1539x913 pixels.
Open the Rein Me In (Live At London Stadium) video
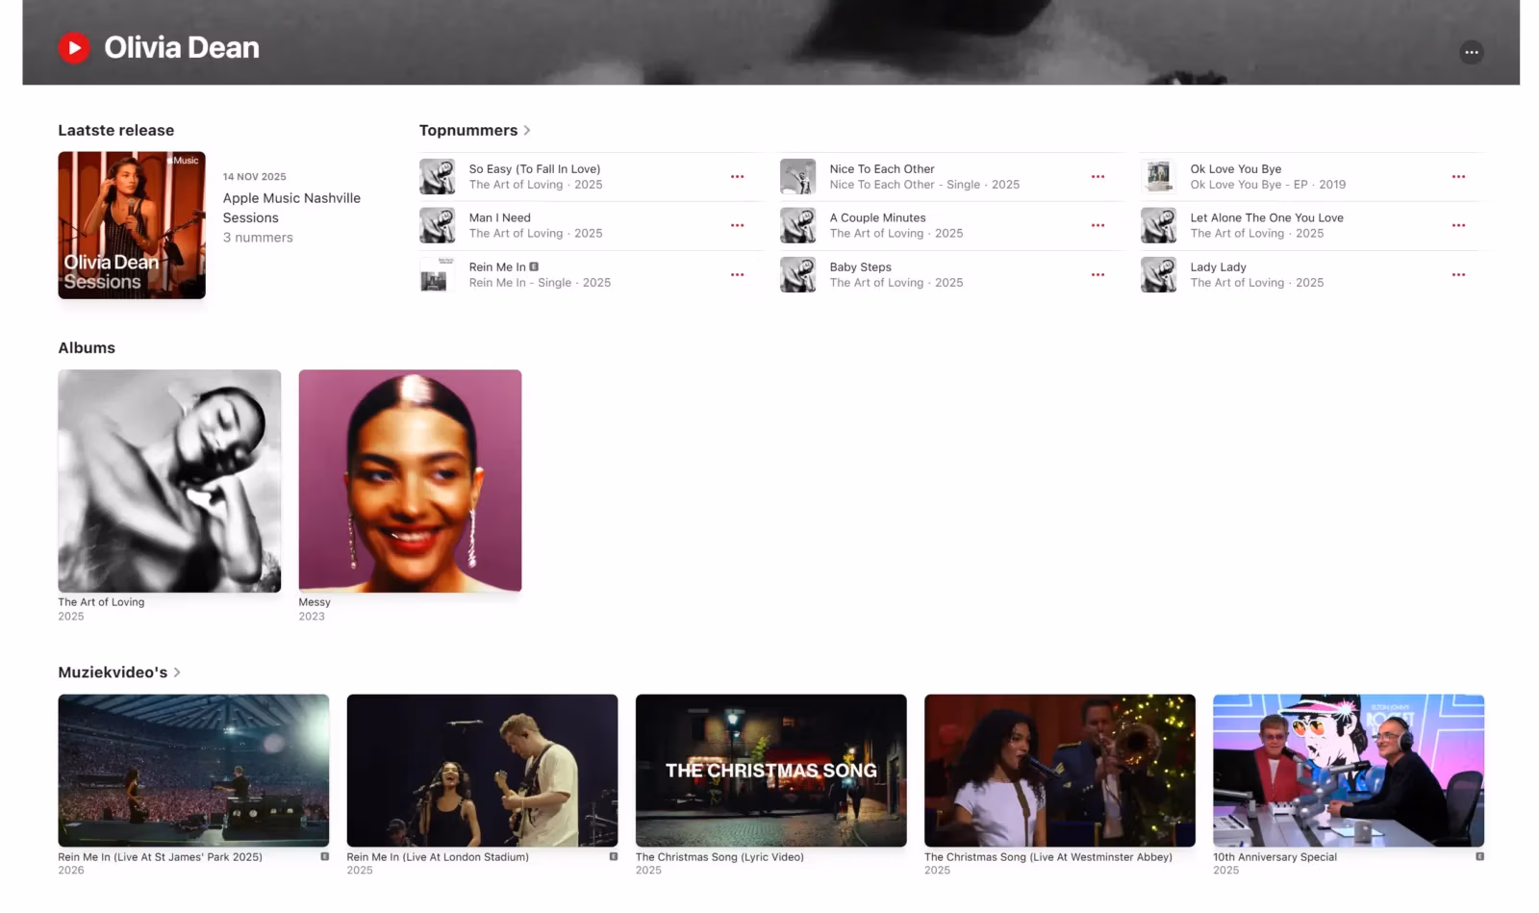pyautogui.click(x=482, y=771)
